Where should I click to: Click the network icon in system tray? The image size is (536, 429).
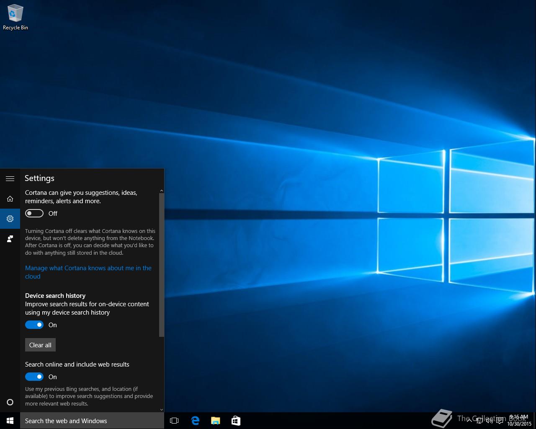tap(480, 421)
